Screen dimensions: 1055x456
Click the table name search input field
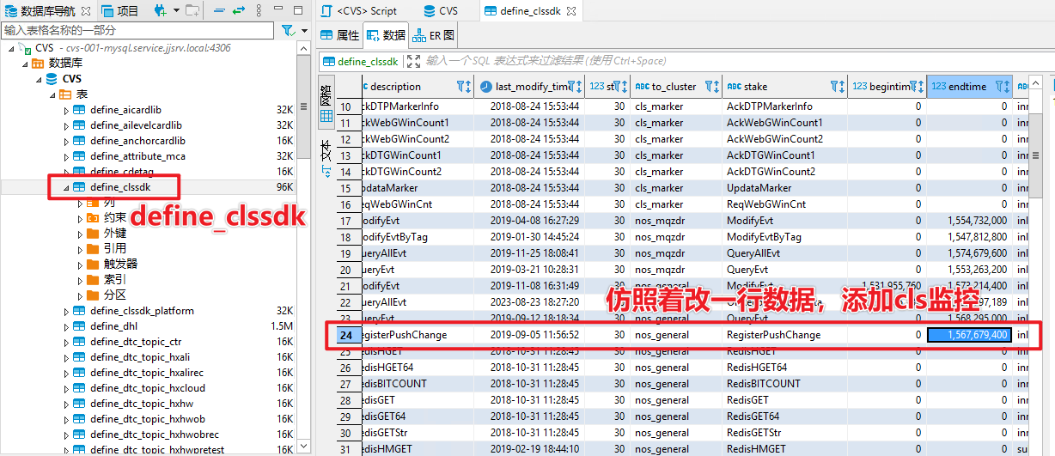137,30
